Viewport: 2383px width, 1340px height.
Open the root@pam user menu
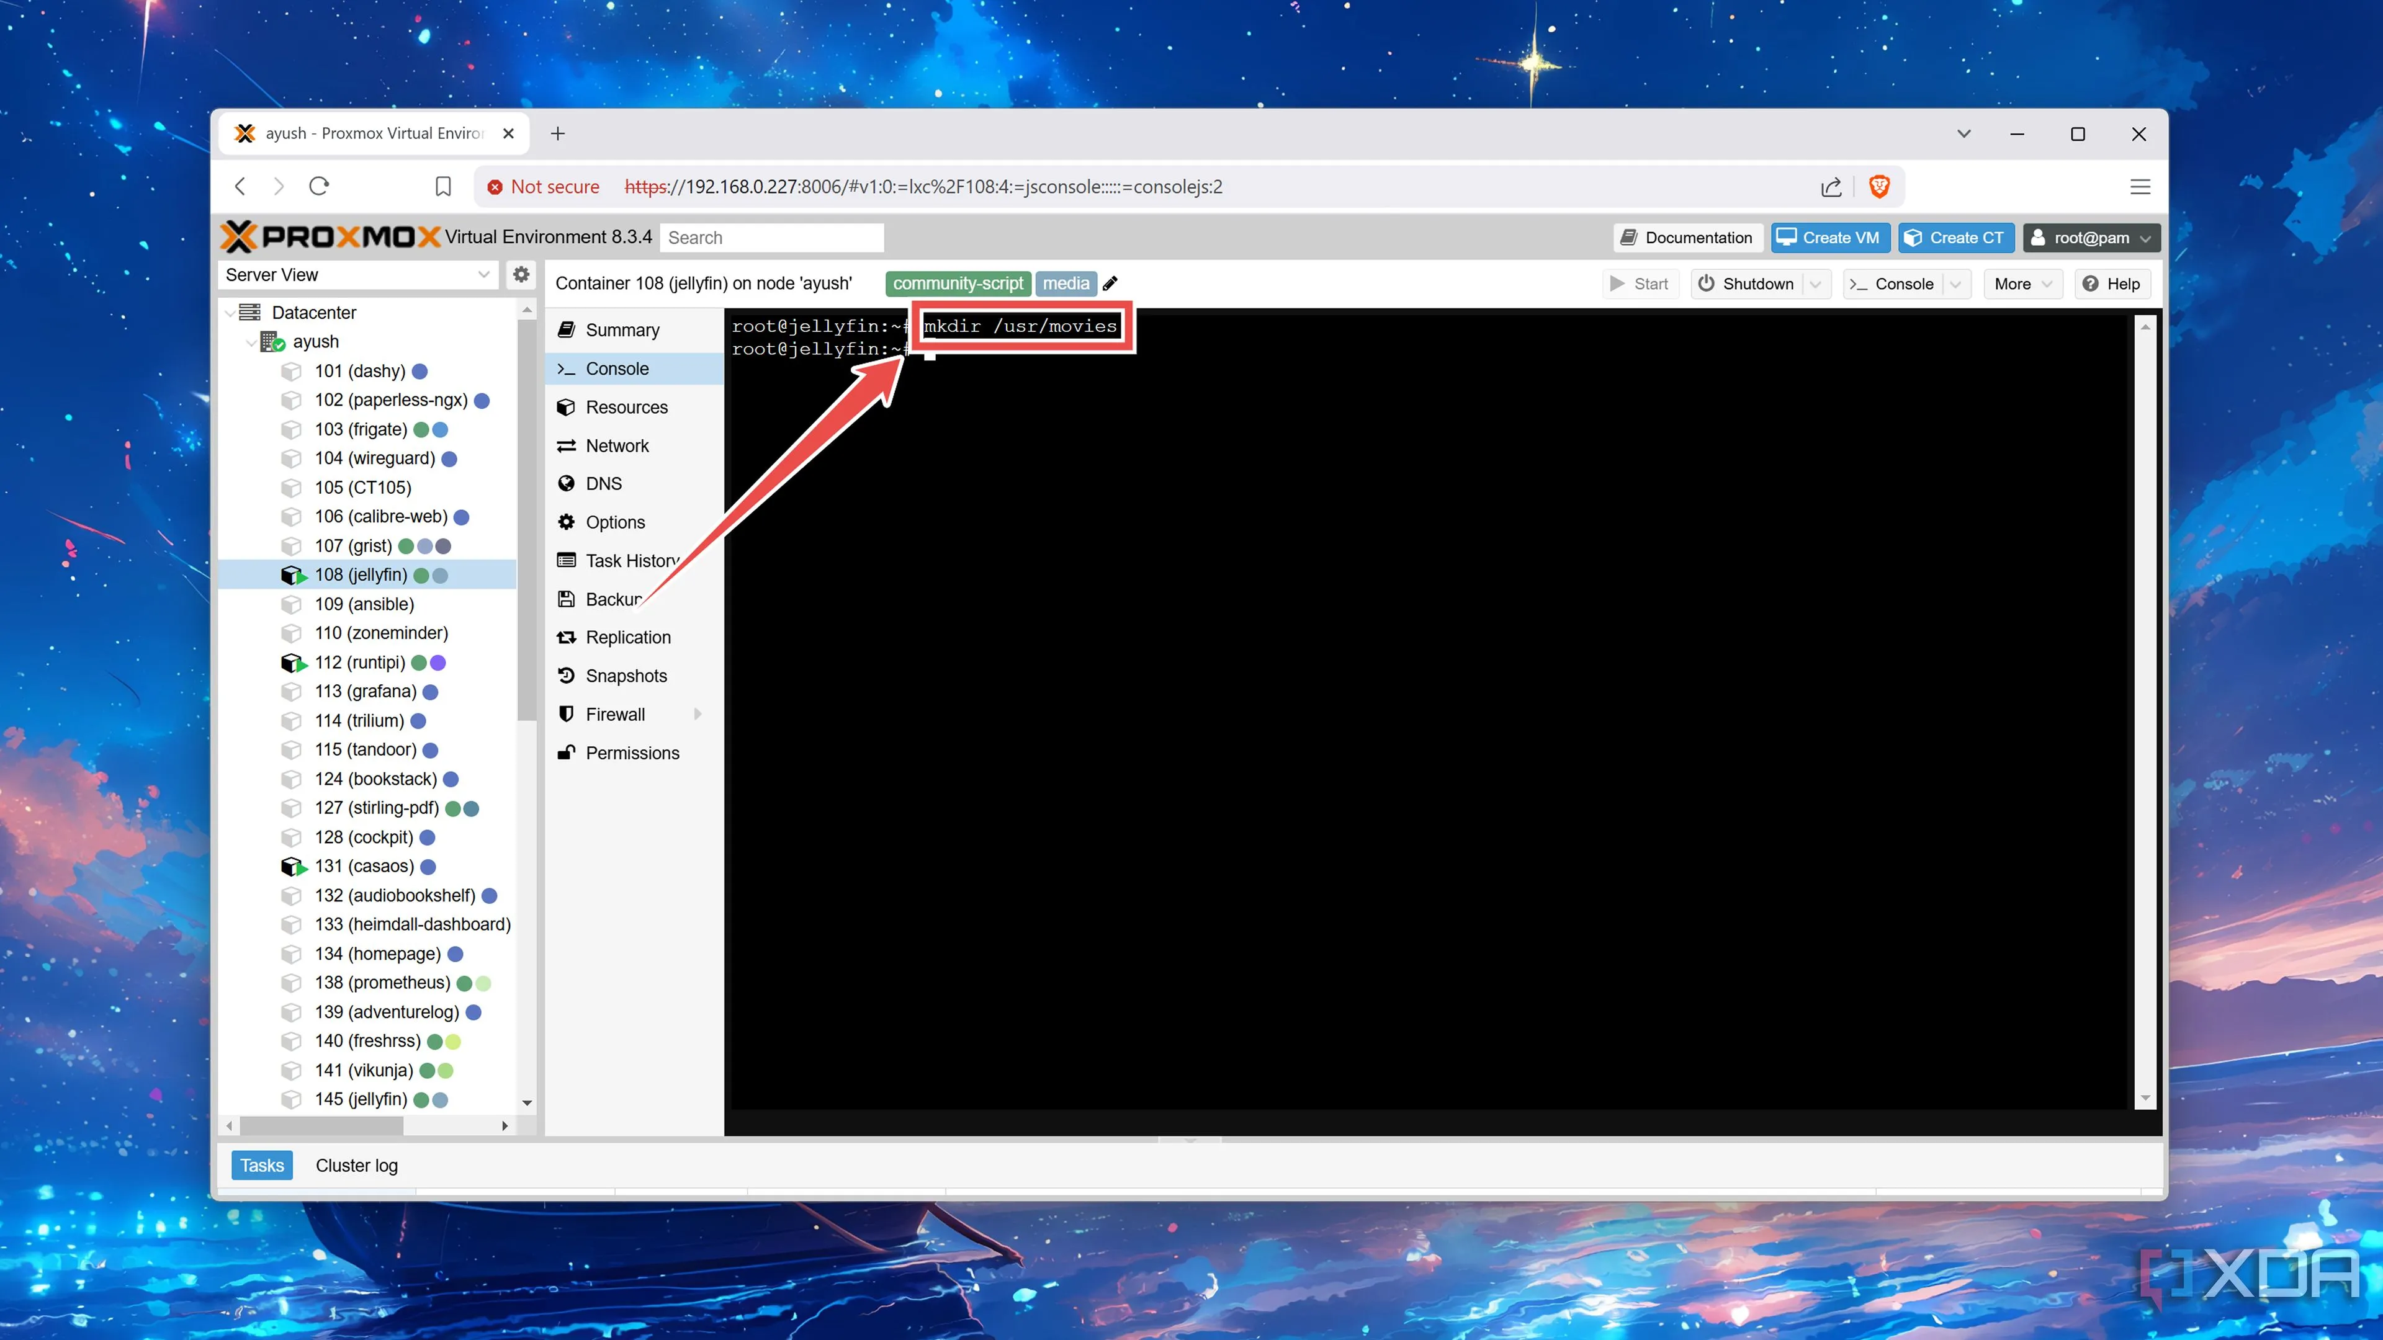coord(2091,238)
